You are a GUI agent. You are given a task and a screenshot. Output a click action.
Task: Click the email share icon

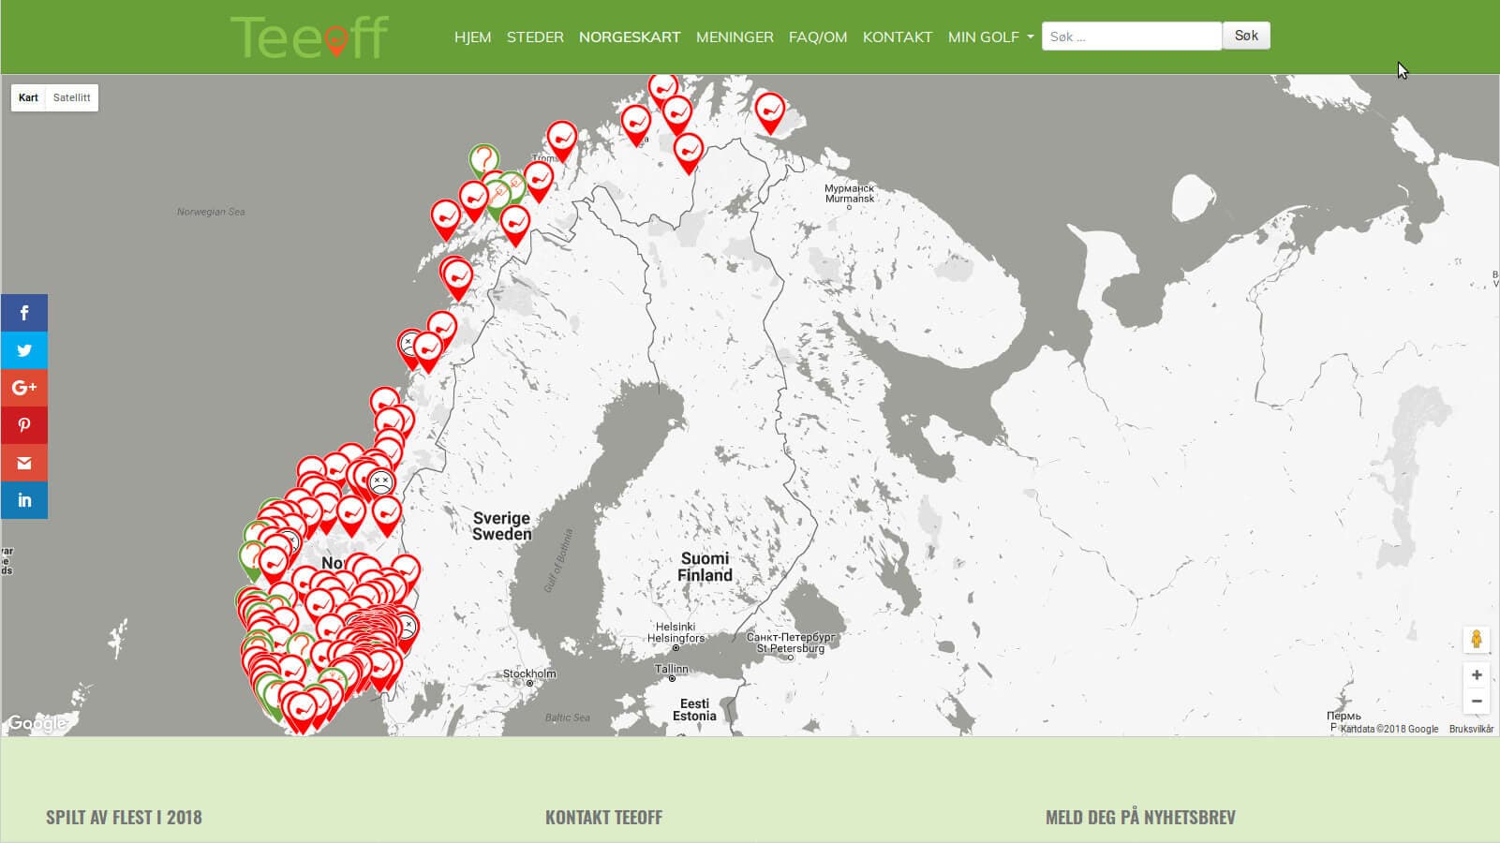[x=24, y=462]
